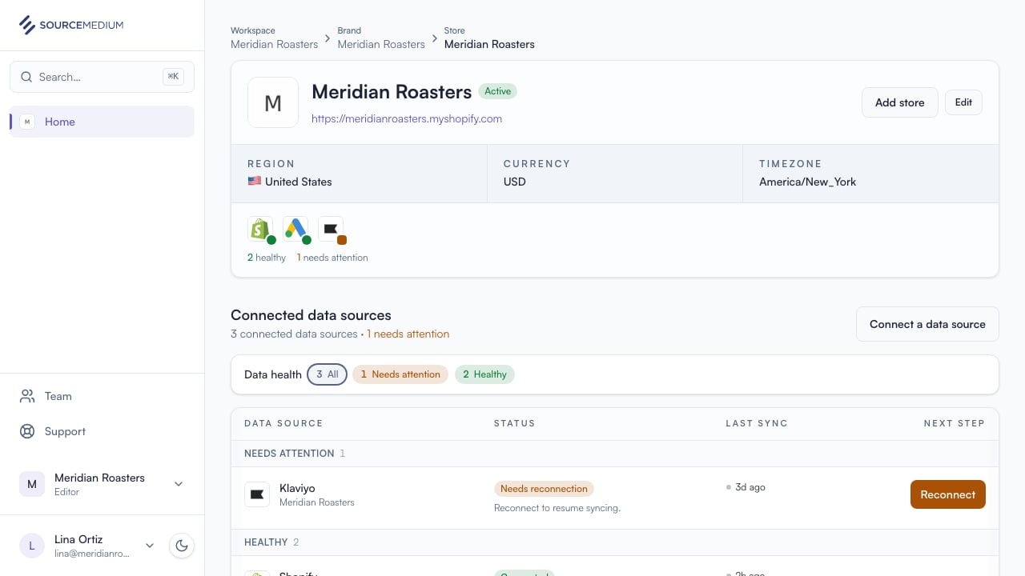Click the Workspace breadcrumb Meridian Roasters
This screenshot has width=1025, height=576.
click(275, 44)
